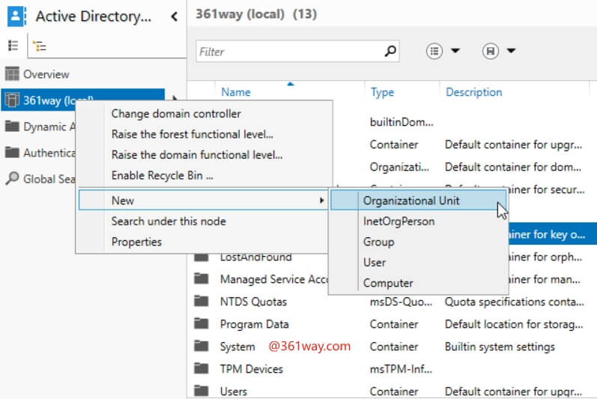Select Search under this node

coord(169,221)
